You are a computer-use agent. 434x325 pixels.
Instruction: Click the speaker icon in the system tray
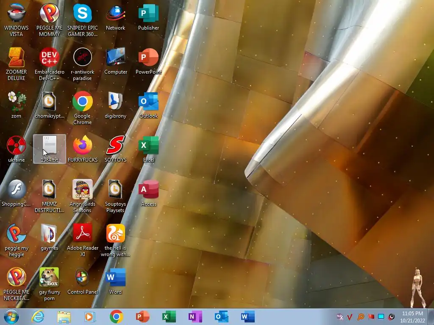391,317
